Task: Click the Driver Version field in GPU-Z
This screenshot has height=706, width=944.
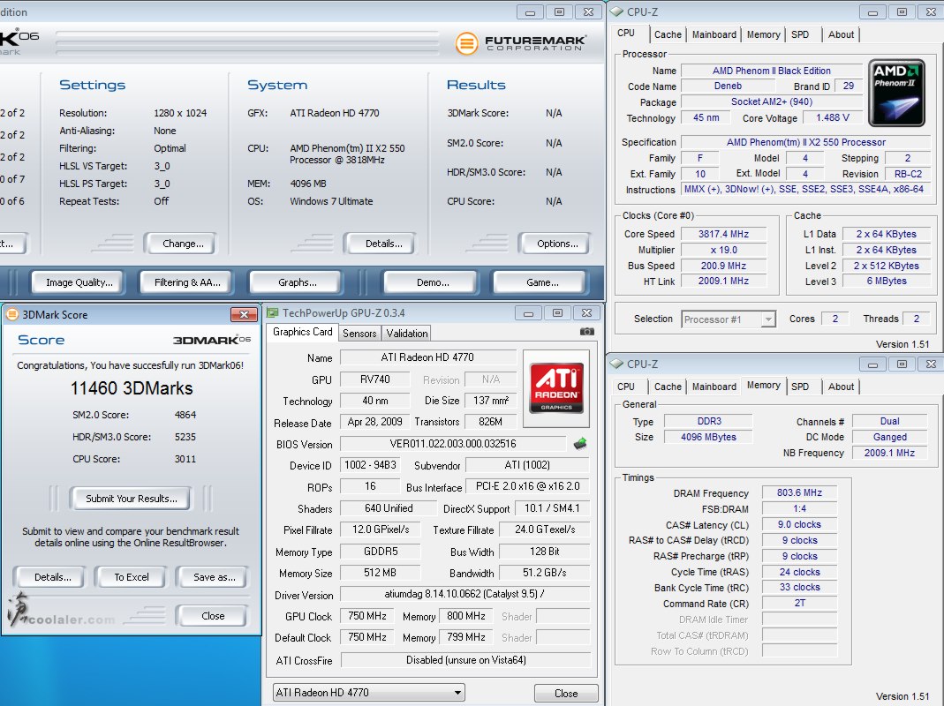Action: pos(464,594)
